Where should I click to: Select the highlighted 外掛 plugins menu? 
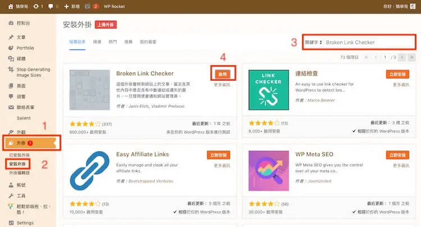pyautogui.click(x=30, y=143)
